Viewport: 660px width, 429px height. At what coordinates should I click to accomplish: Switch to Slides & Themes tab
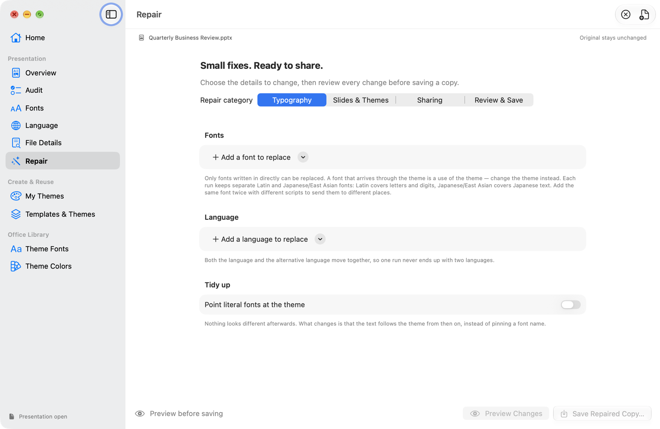[361, 100]
